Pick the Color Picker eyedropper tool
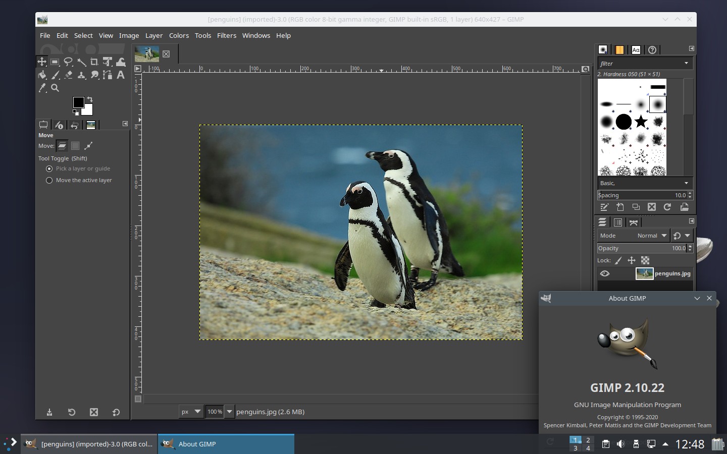 (x=42, y=88)
